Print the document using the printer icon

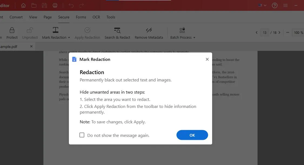click(x=55, y=5)
